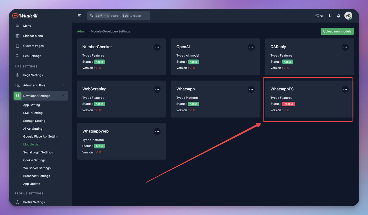Open options menu for WebScraping module
Image resolution: width=368 pixels, height=215 pixels.
coord(157,89)
